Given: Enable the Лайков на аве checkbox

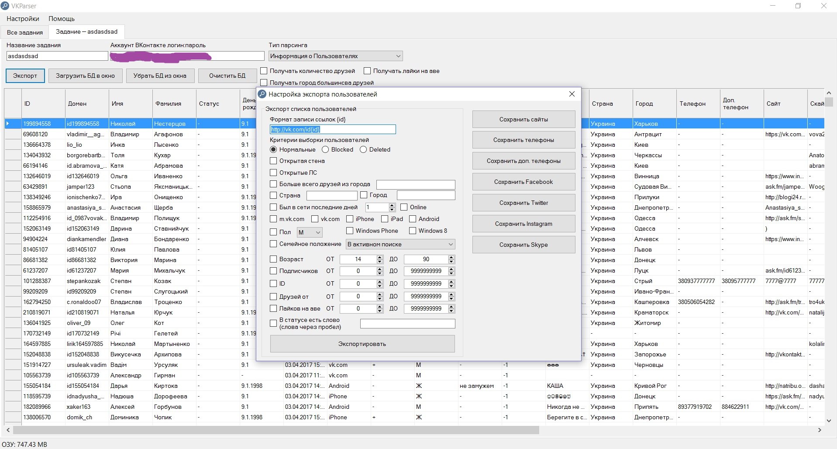Looking at the screenshot, I should click(273, 308).
